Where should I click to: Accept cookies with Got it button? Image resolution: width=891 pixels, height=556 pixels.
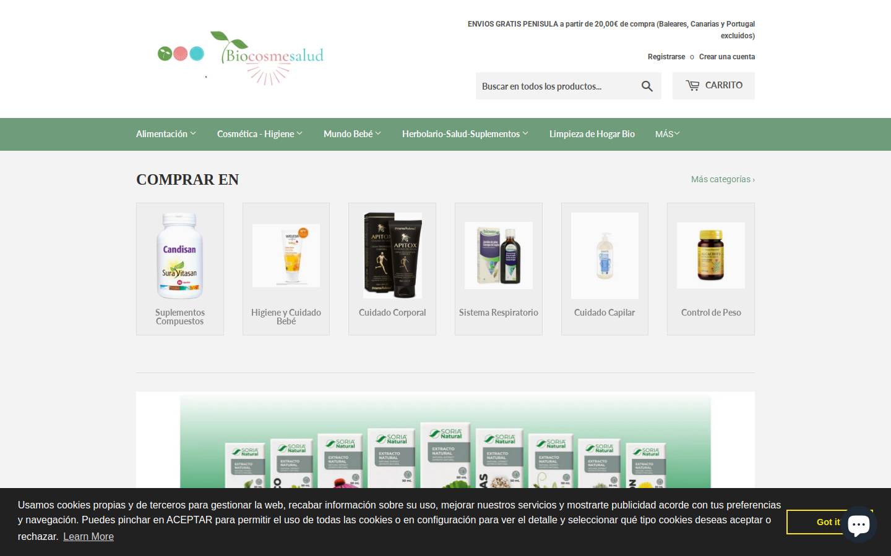828,522
